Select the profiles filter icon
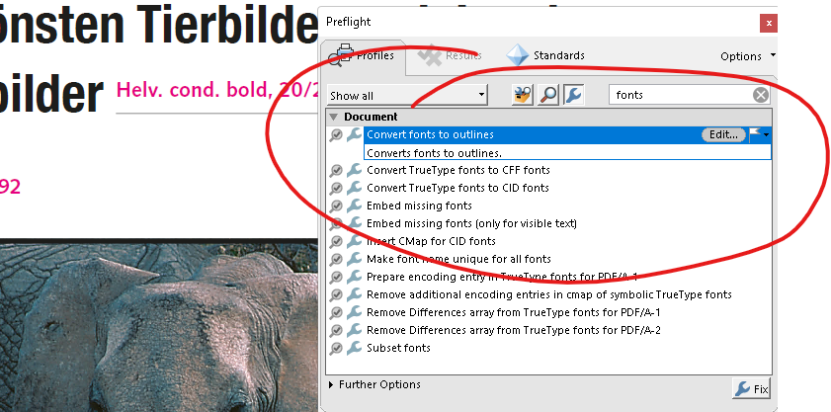This screenshot has height=412, width=831. 523,96
